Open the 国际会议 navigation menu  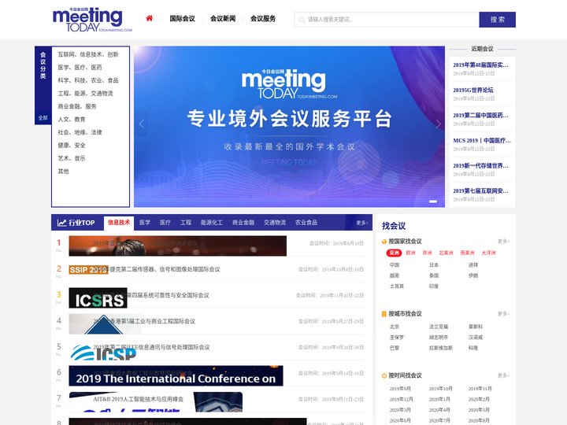pyautogui.click(x=182, y=18)
